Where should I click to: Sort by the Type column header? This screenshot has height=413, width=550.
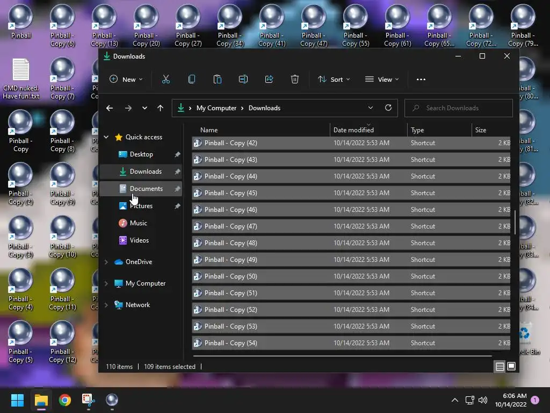point(439,130)
